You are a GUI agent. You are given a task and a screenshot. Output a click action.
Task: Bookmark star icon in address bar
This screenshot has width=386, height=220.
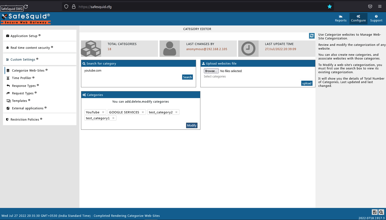pos(329,6)
